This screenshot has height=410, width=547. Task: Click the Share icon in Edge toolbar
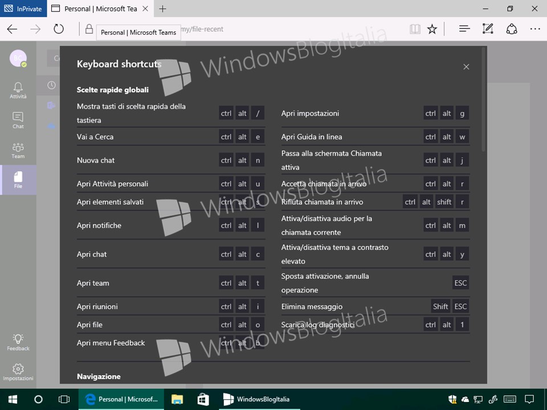(512, 29)
